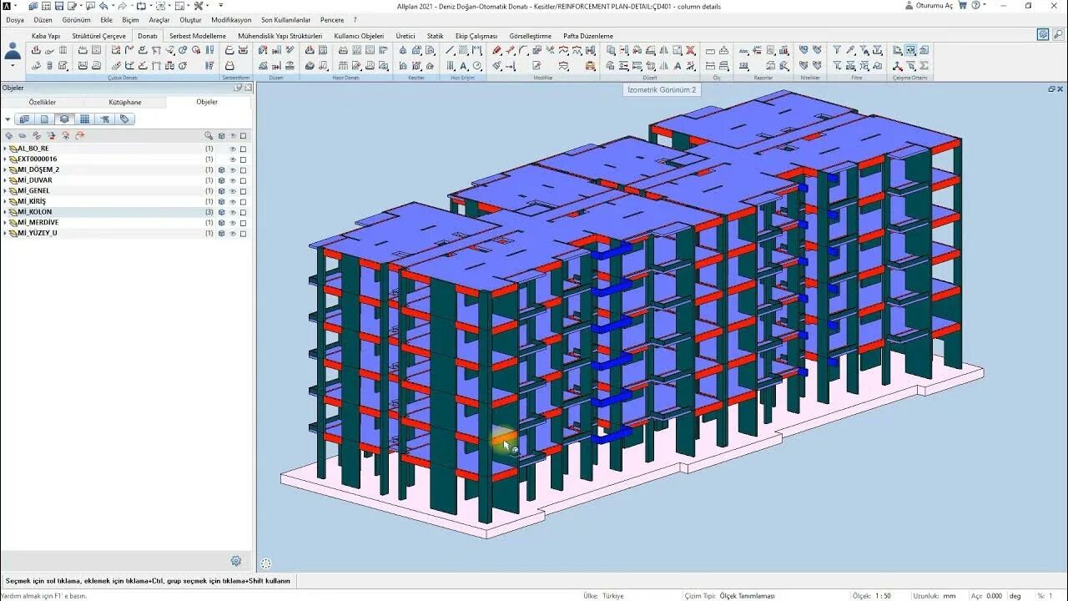Viewport: 1068px width, 601px height.
Task: Select the page document view icon in Objeler panel
Action: 44,119
